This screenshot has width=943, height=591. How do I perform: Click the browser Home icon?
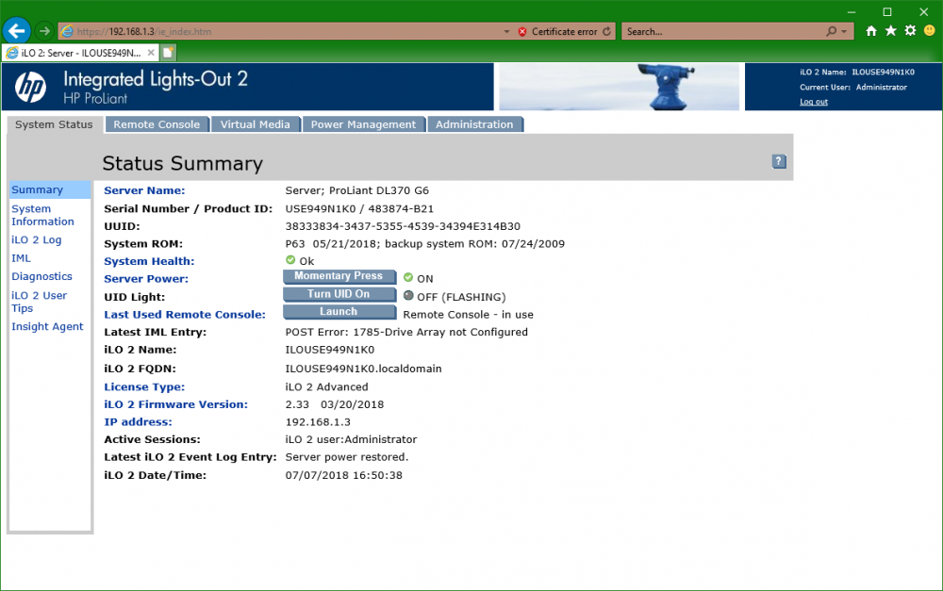coord(870,31)
